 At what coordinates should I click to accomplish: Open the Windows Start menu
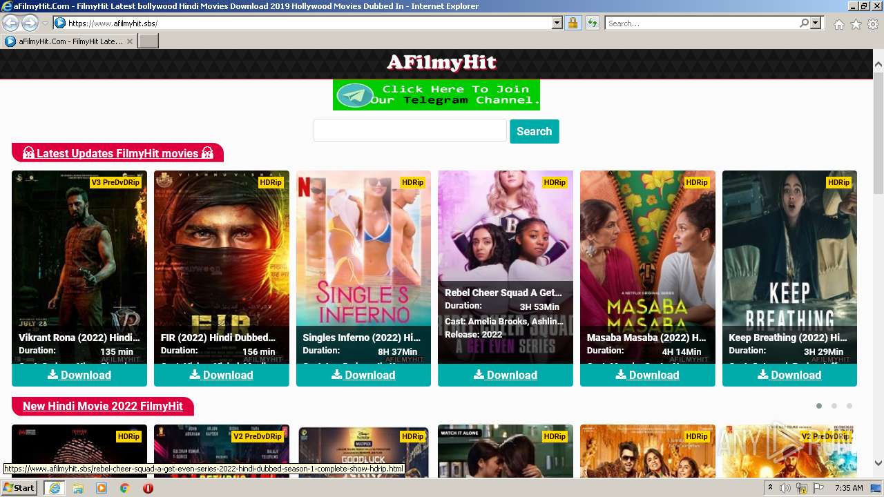pyautogui.click(x=19, y=488)
